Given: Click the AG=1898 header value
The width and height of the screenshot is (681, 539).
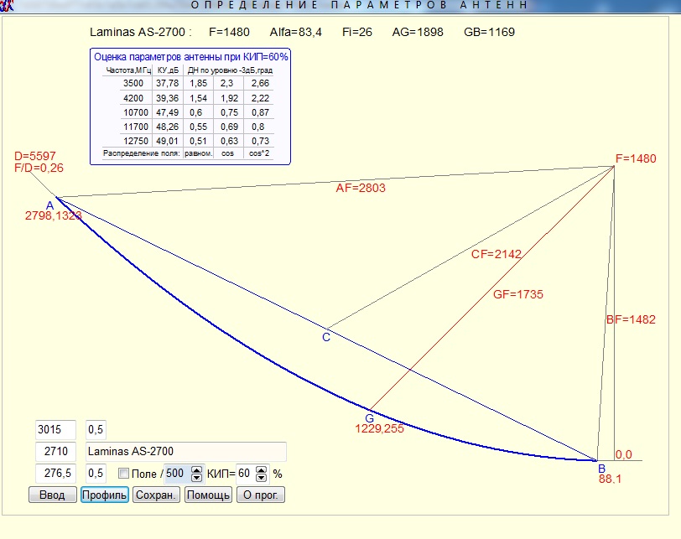Looking at the screenshot, I should (x=418, y=32).
